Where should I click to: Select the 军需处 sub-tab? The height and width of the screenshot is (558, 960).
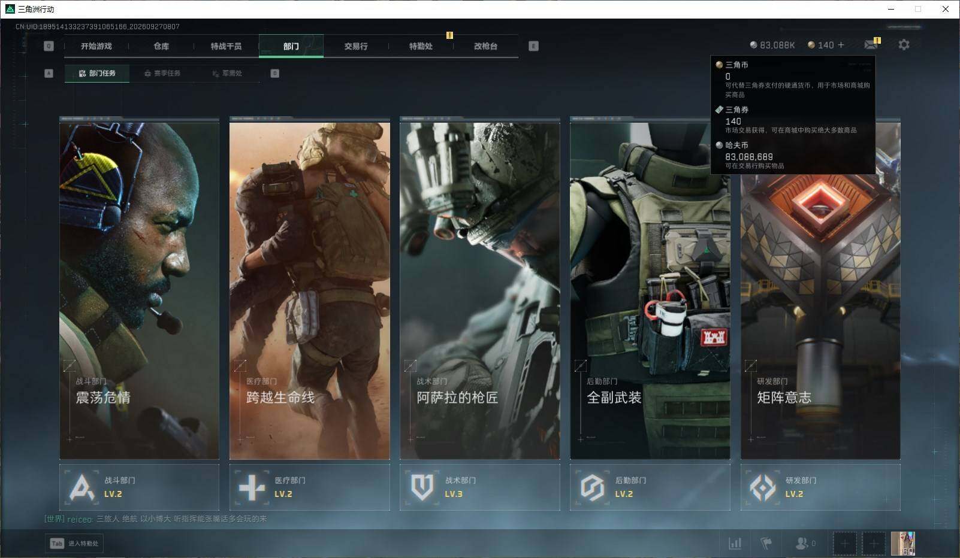pos(227,73)
